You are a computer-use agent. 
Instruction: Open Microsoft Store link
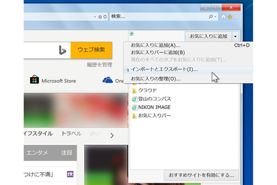coord(58,81)
